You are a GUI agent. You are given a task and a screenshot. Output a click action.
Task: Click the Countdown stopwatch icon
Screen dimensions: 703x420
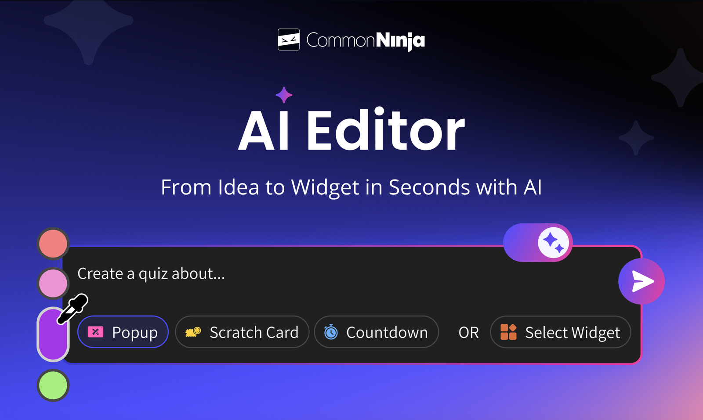pos(331,332)
